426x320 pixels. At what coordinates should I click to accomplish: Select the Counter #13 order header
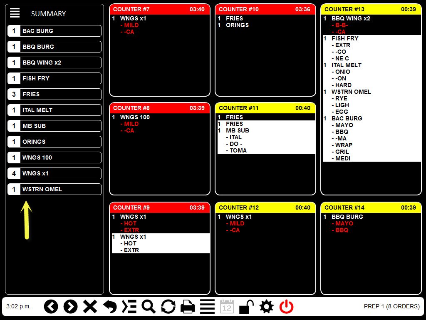[371, 9]
